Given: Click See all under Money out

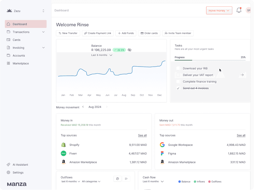Looking at the screenshot, I should pyautogui.click(x=241, y=135).
